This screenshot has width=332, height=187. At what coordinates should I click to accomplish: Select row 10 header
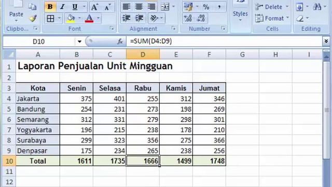(9, 161)
